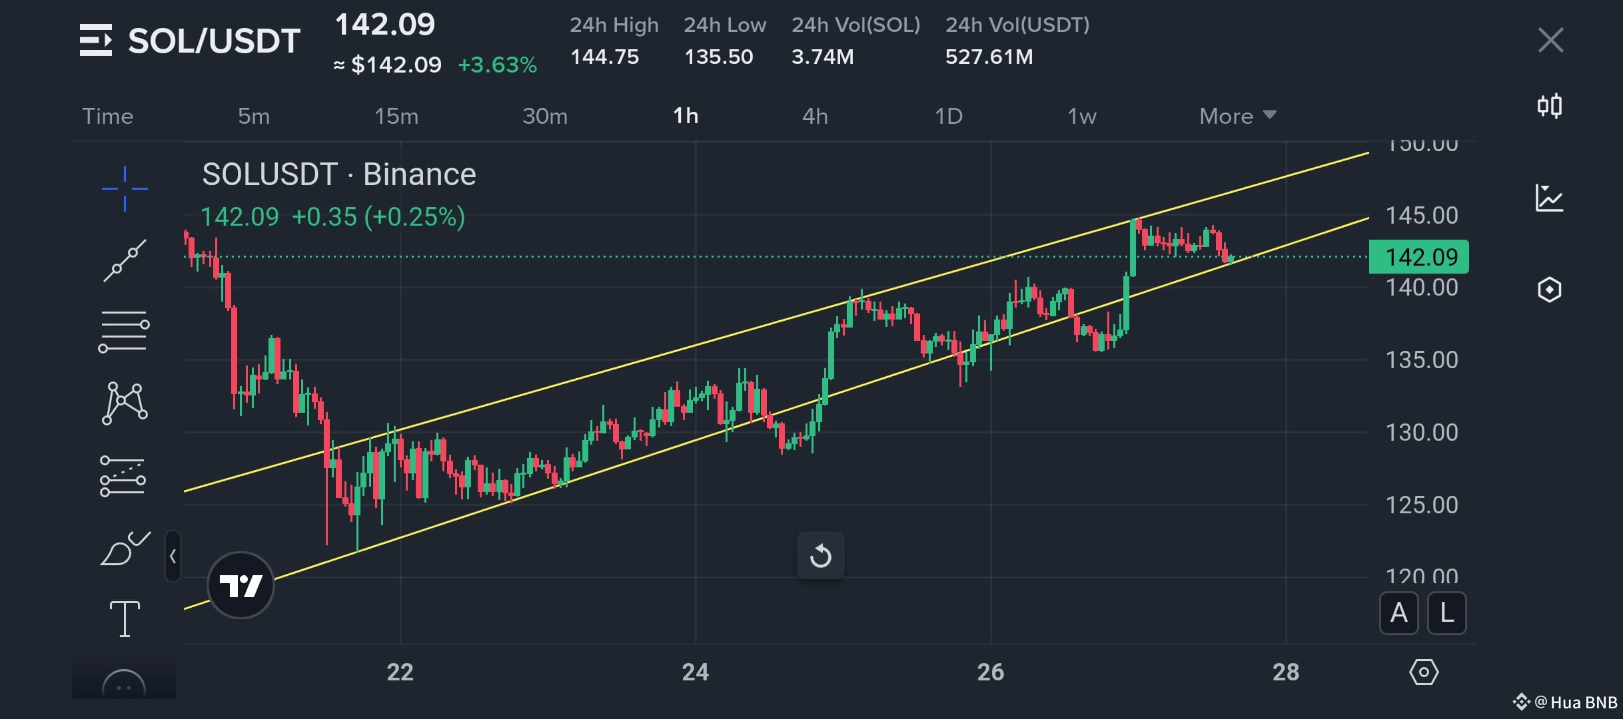Viewport: 1623px width, 719px height.
Task: Click the TradingView logo badge
Action: tap(241, 585)
